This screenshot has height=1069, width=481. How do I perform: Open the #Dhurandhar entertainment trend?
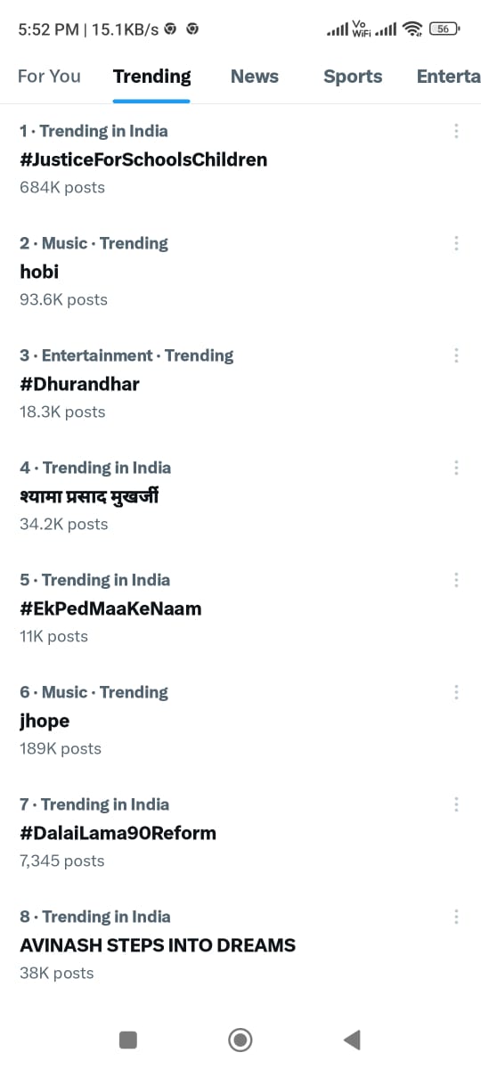[x=79, y=384]
